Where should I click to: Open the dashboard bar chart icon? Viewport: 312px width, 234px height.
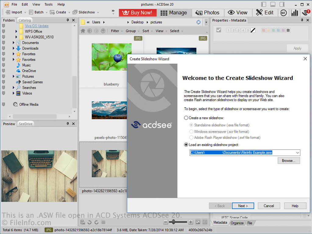point(295,13)
